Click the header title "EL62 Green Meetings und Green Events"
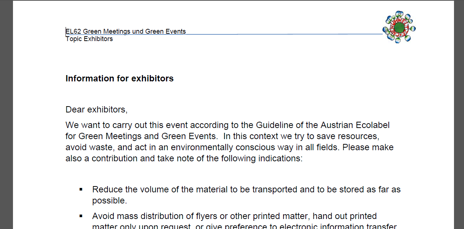464x229 pixels. click(126, 31)
